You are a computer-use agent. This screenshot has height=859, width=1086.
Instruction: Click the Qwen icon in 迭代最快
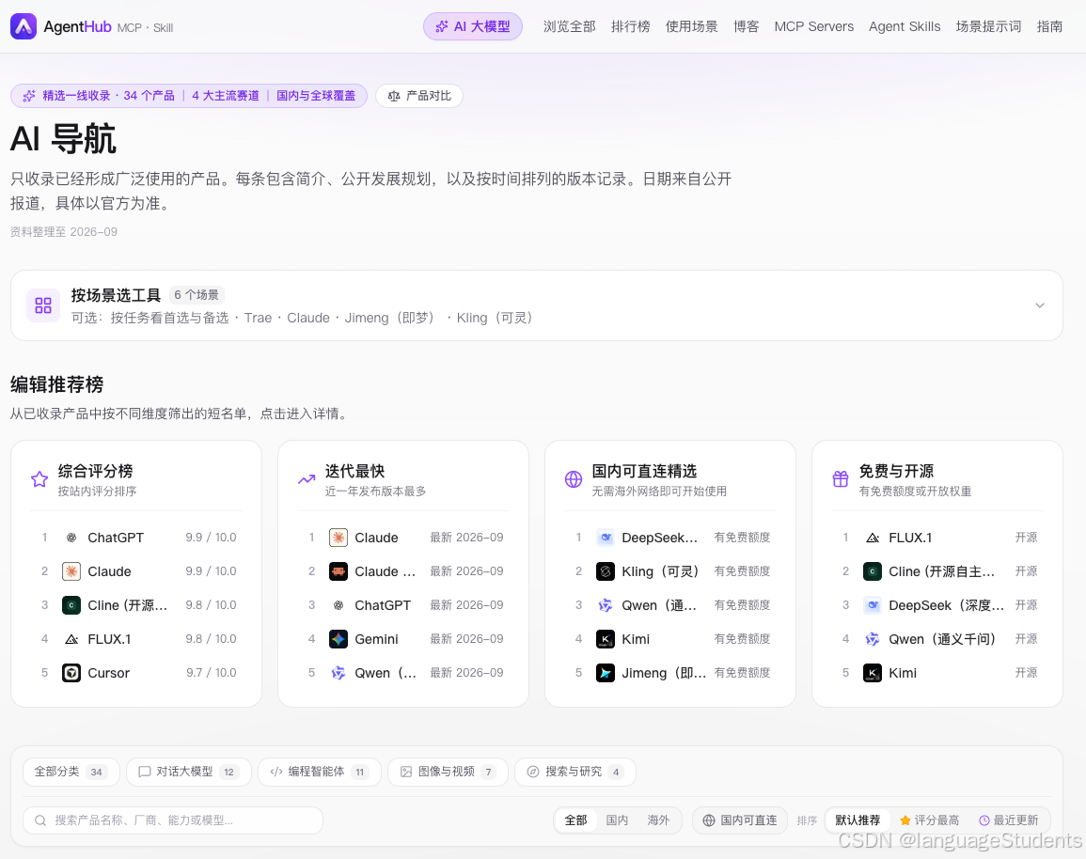pos(338,673)
